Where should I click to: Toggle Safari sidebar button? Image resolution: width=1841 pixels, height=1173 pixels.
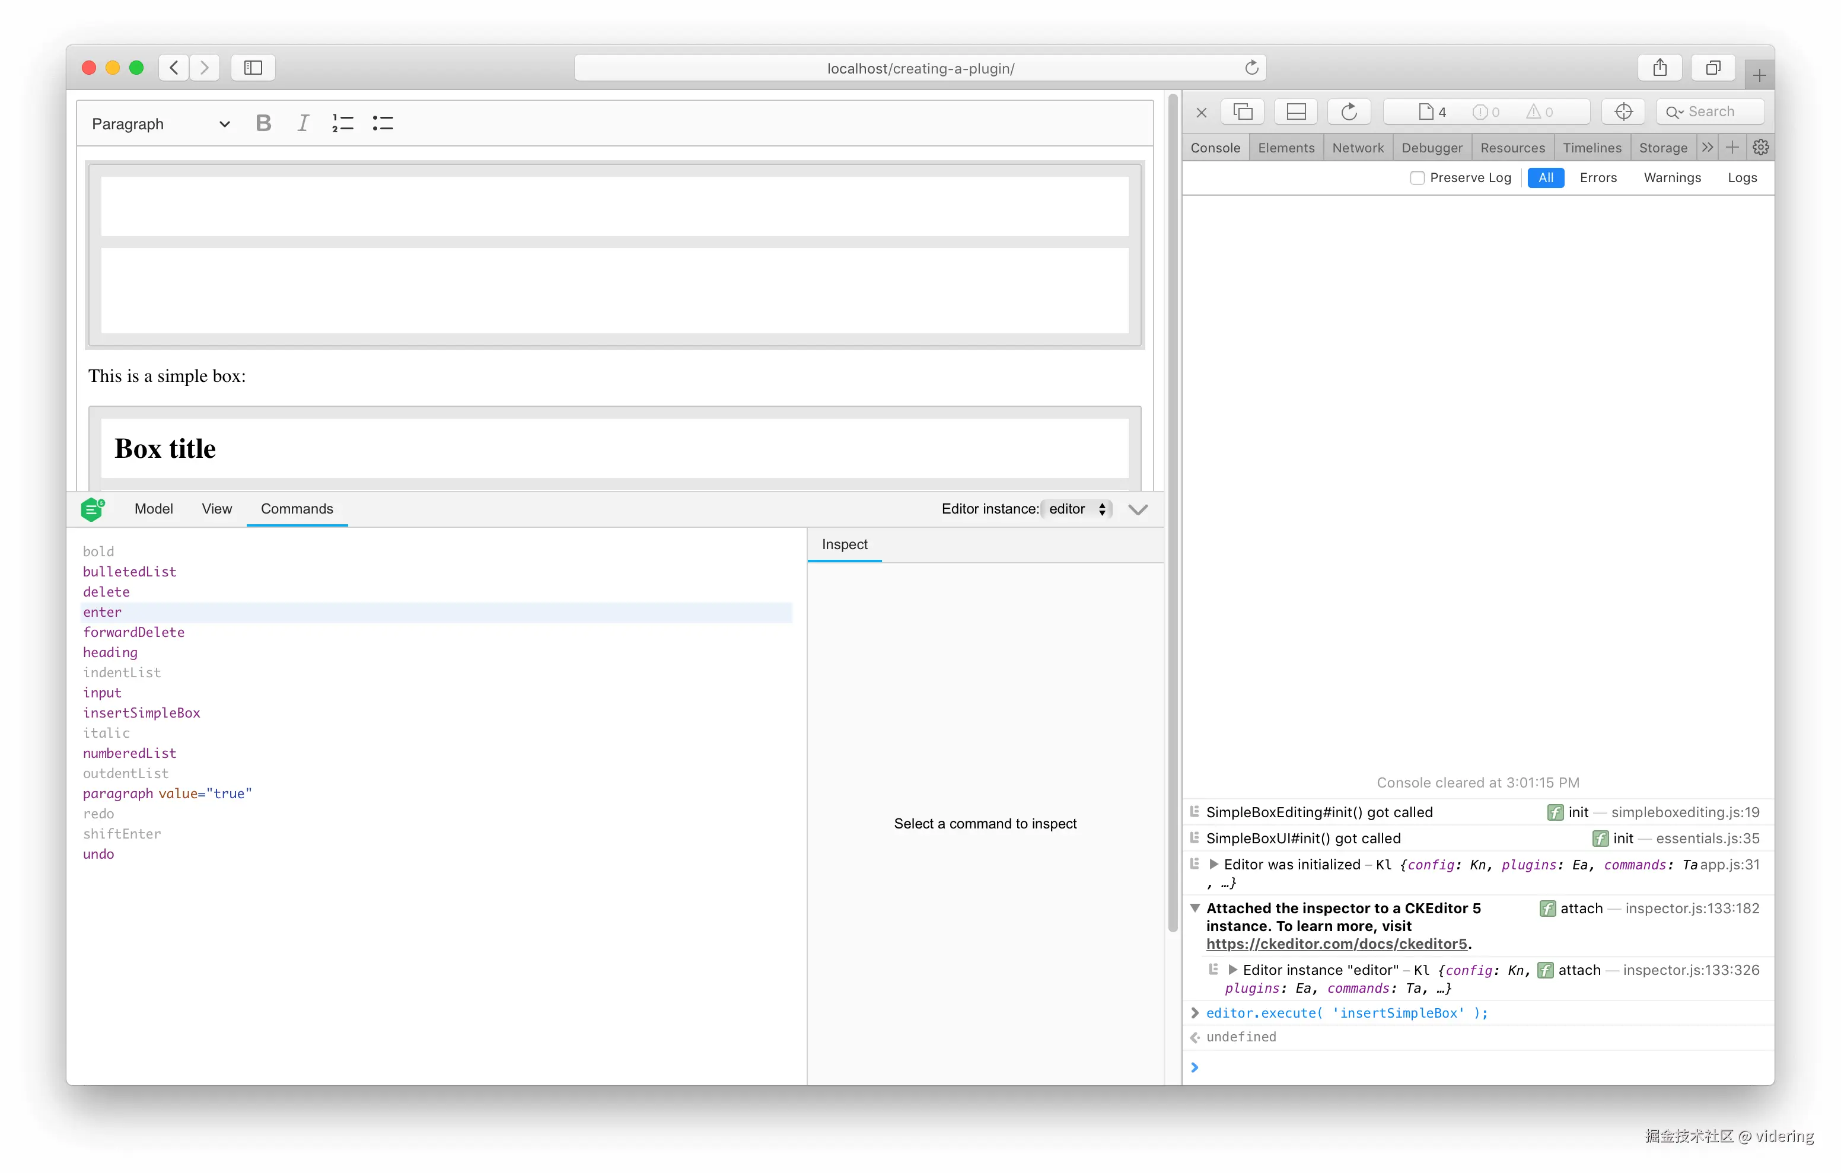pyautogui.click(x=253, y=68)
